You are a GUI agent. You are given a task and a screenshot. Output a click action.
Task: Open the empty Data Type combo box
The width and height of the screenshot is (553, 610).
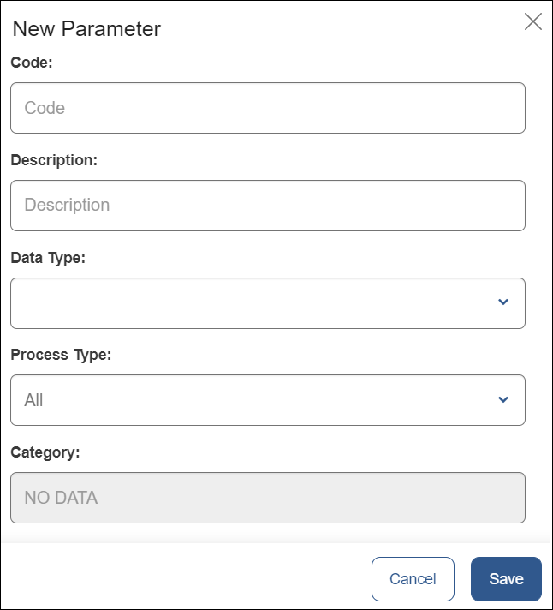(x=257, y=303)
